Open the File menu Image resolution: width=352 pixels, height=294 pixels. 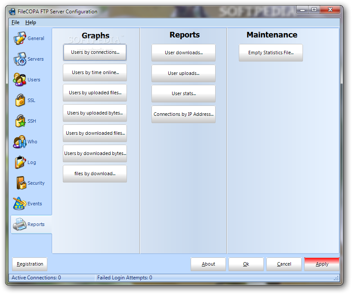[15, 22]
